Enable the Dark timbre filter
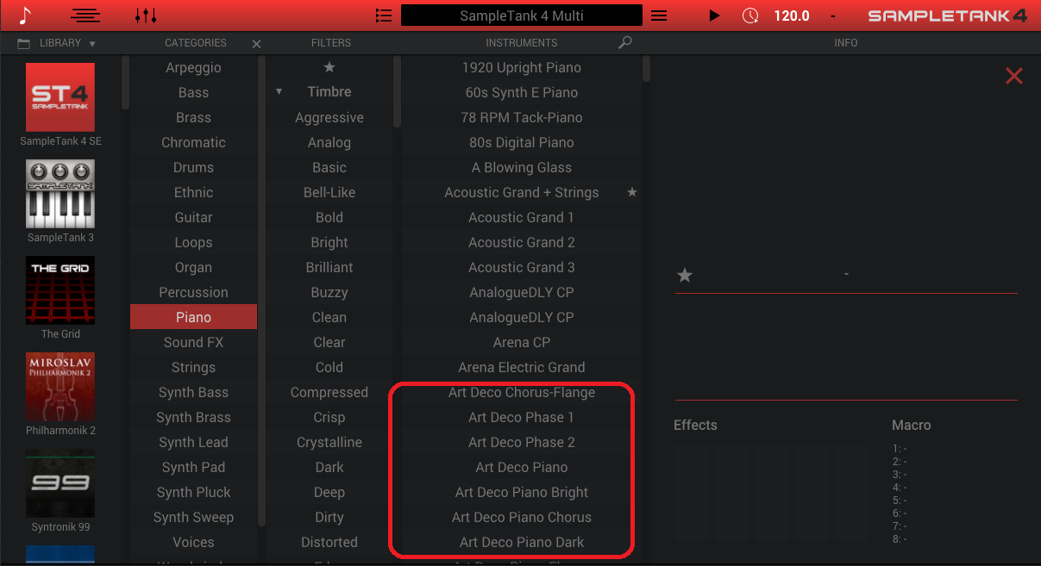1041x566 pixels. 329,467
